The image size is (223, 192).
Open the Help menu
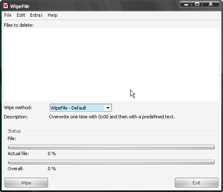click(x=53, y=15)
